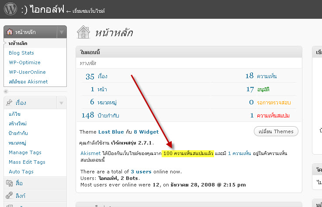Open Manage Tags under posts menu

click(x=24, y=152)
